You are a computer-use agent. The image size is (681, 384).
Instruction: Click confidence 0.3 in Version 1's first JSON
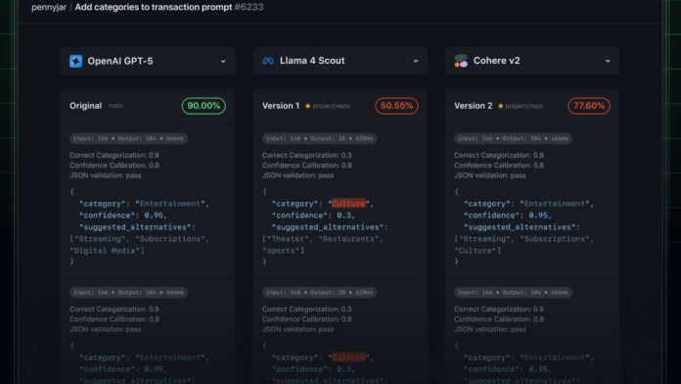pyautogui.click(x=313, y=216)
